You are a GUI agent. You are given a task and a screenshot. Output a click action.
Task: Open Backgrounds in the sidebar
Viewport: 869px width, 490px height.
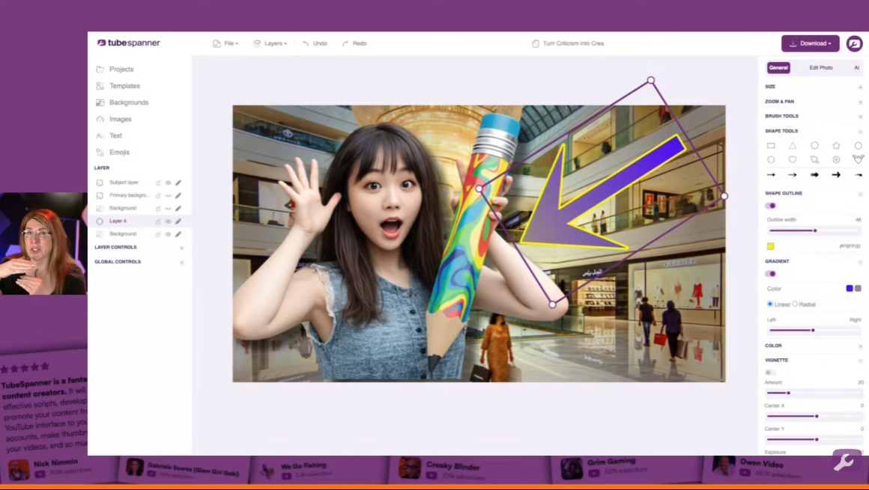point(122,102)
